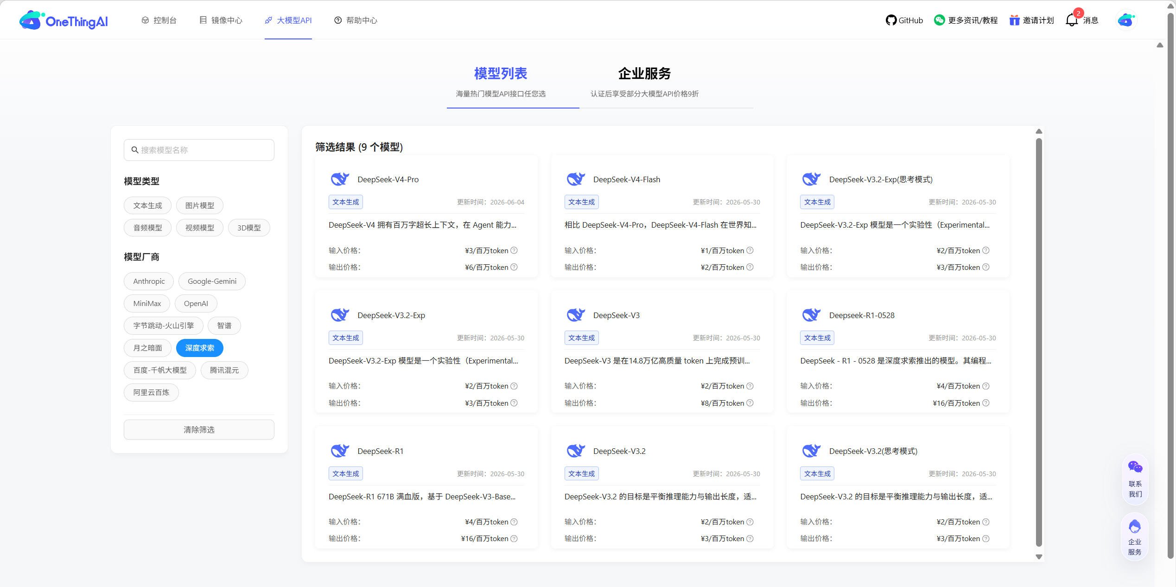Toggle the 文本生成 model type filter
Screen dimensions: 1176x587
147,205
